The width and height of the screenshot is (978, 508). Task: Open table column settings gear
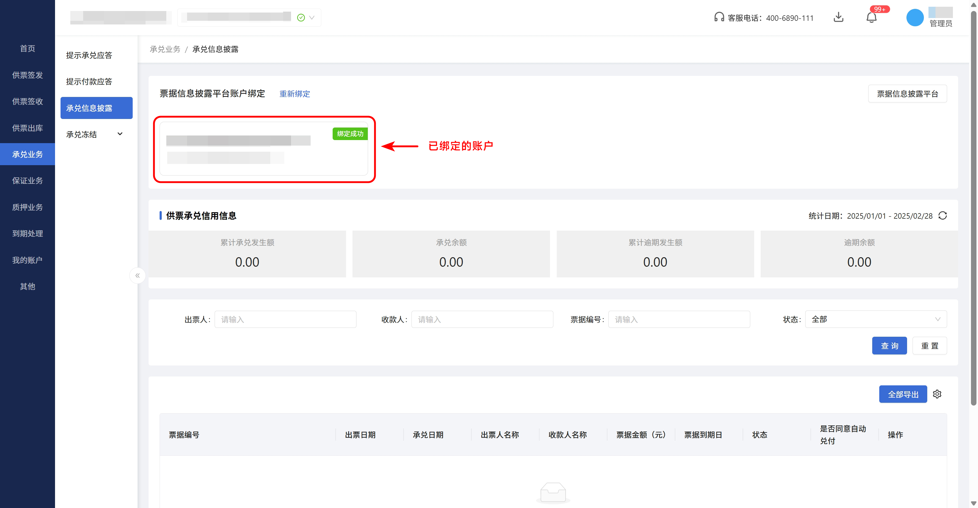937,394
